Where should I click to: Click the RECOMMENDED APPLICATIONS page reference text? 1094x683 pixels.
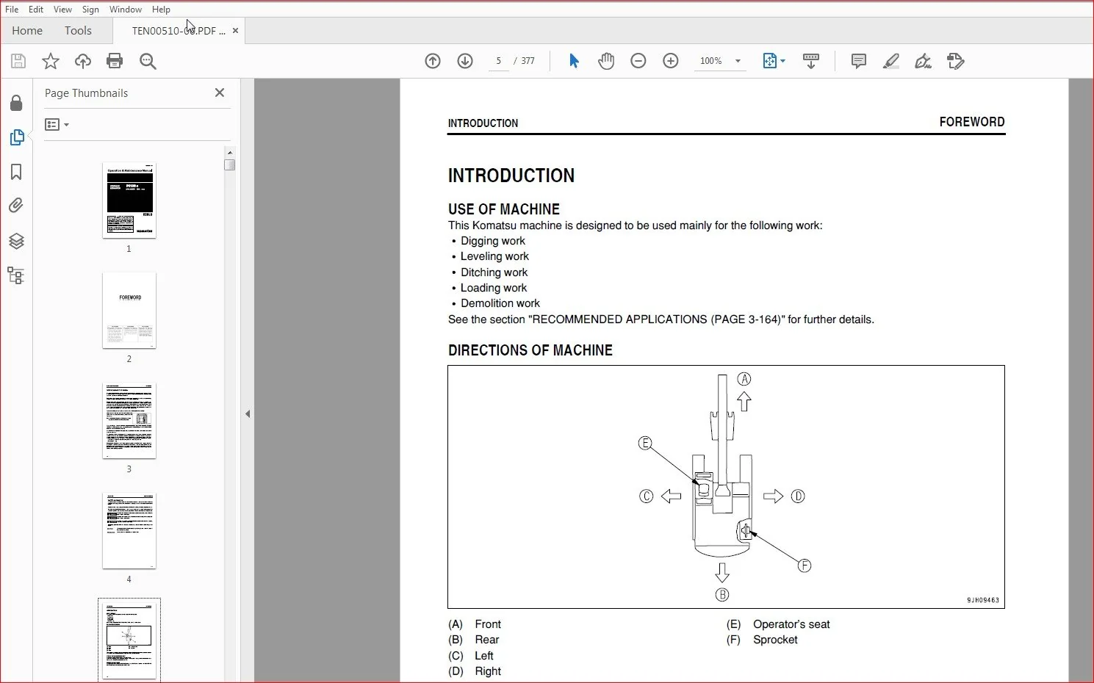661,319
